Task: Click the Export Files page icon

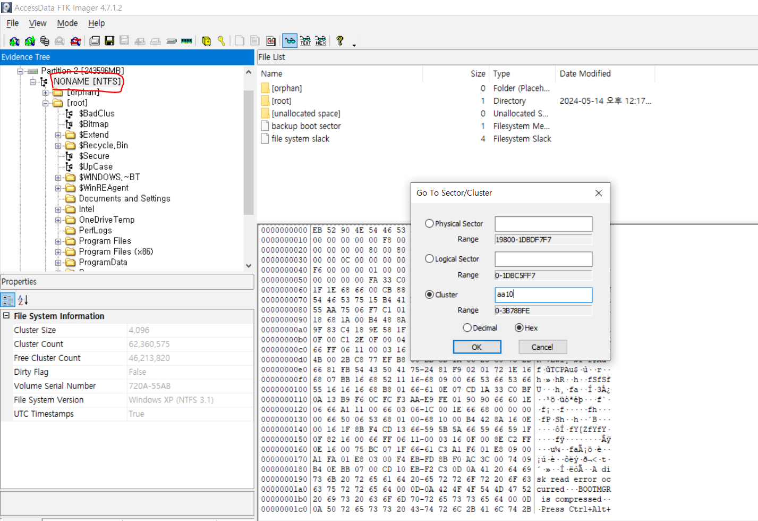Action: click(240, 41)
